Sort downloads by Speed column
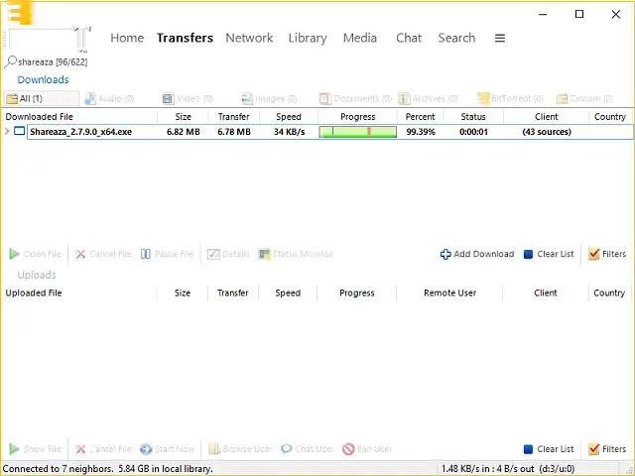Viewport: 635px width, 476px height. click(x=289, y=117)
